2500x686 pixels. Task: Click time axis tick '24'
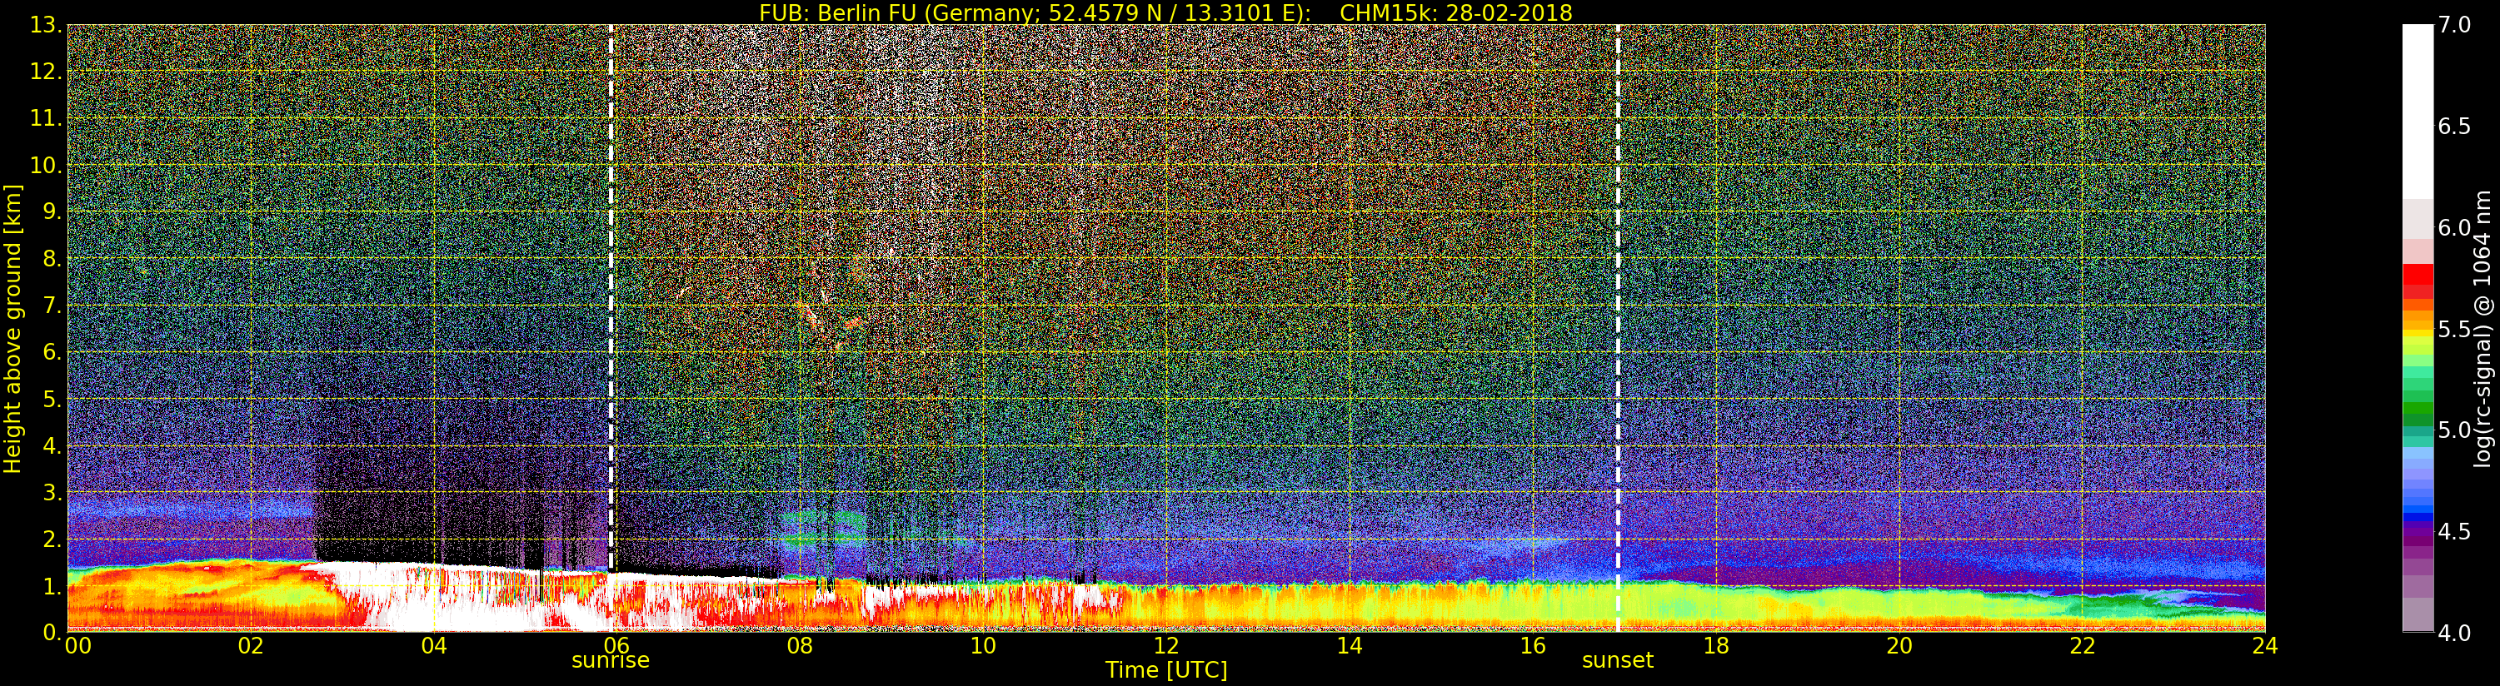[2265, 646]
